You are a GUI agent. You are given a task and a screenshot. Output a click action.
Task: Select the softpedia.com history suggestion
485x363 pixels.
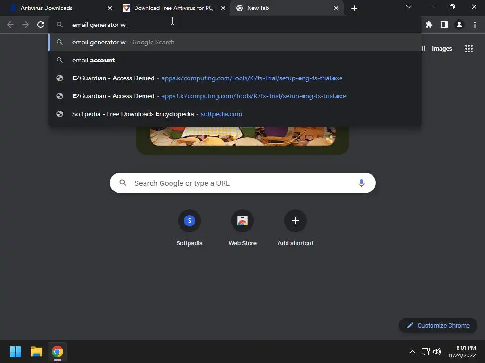[235, 114]
